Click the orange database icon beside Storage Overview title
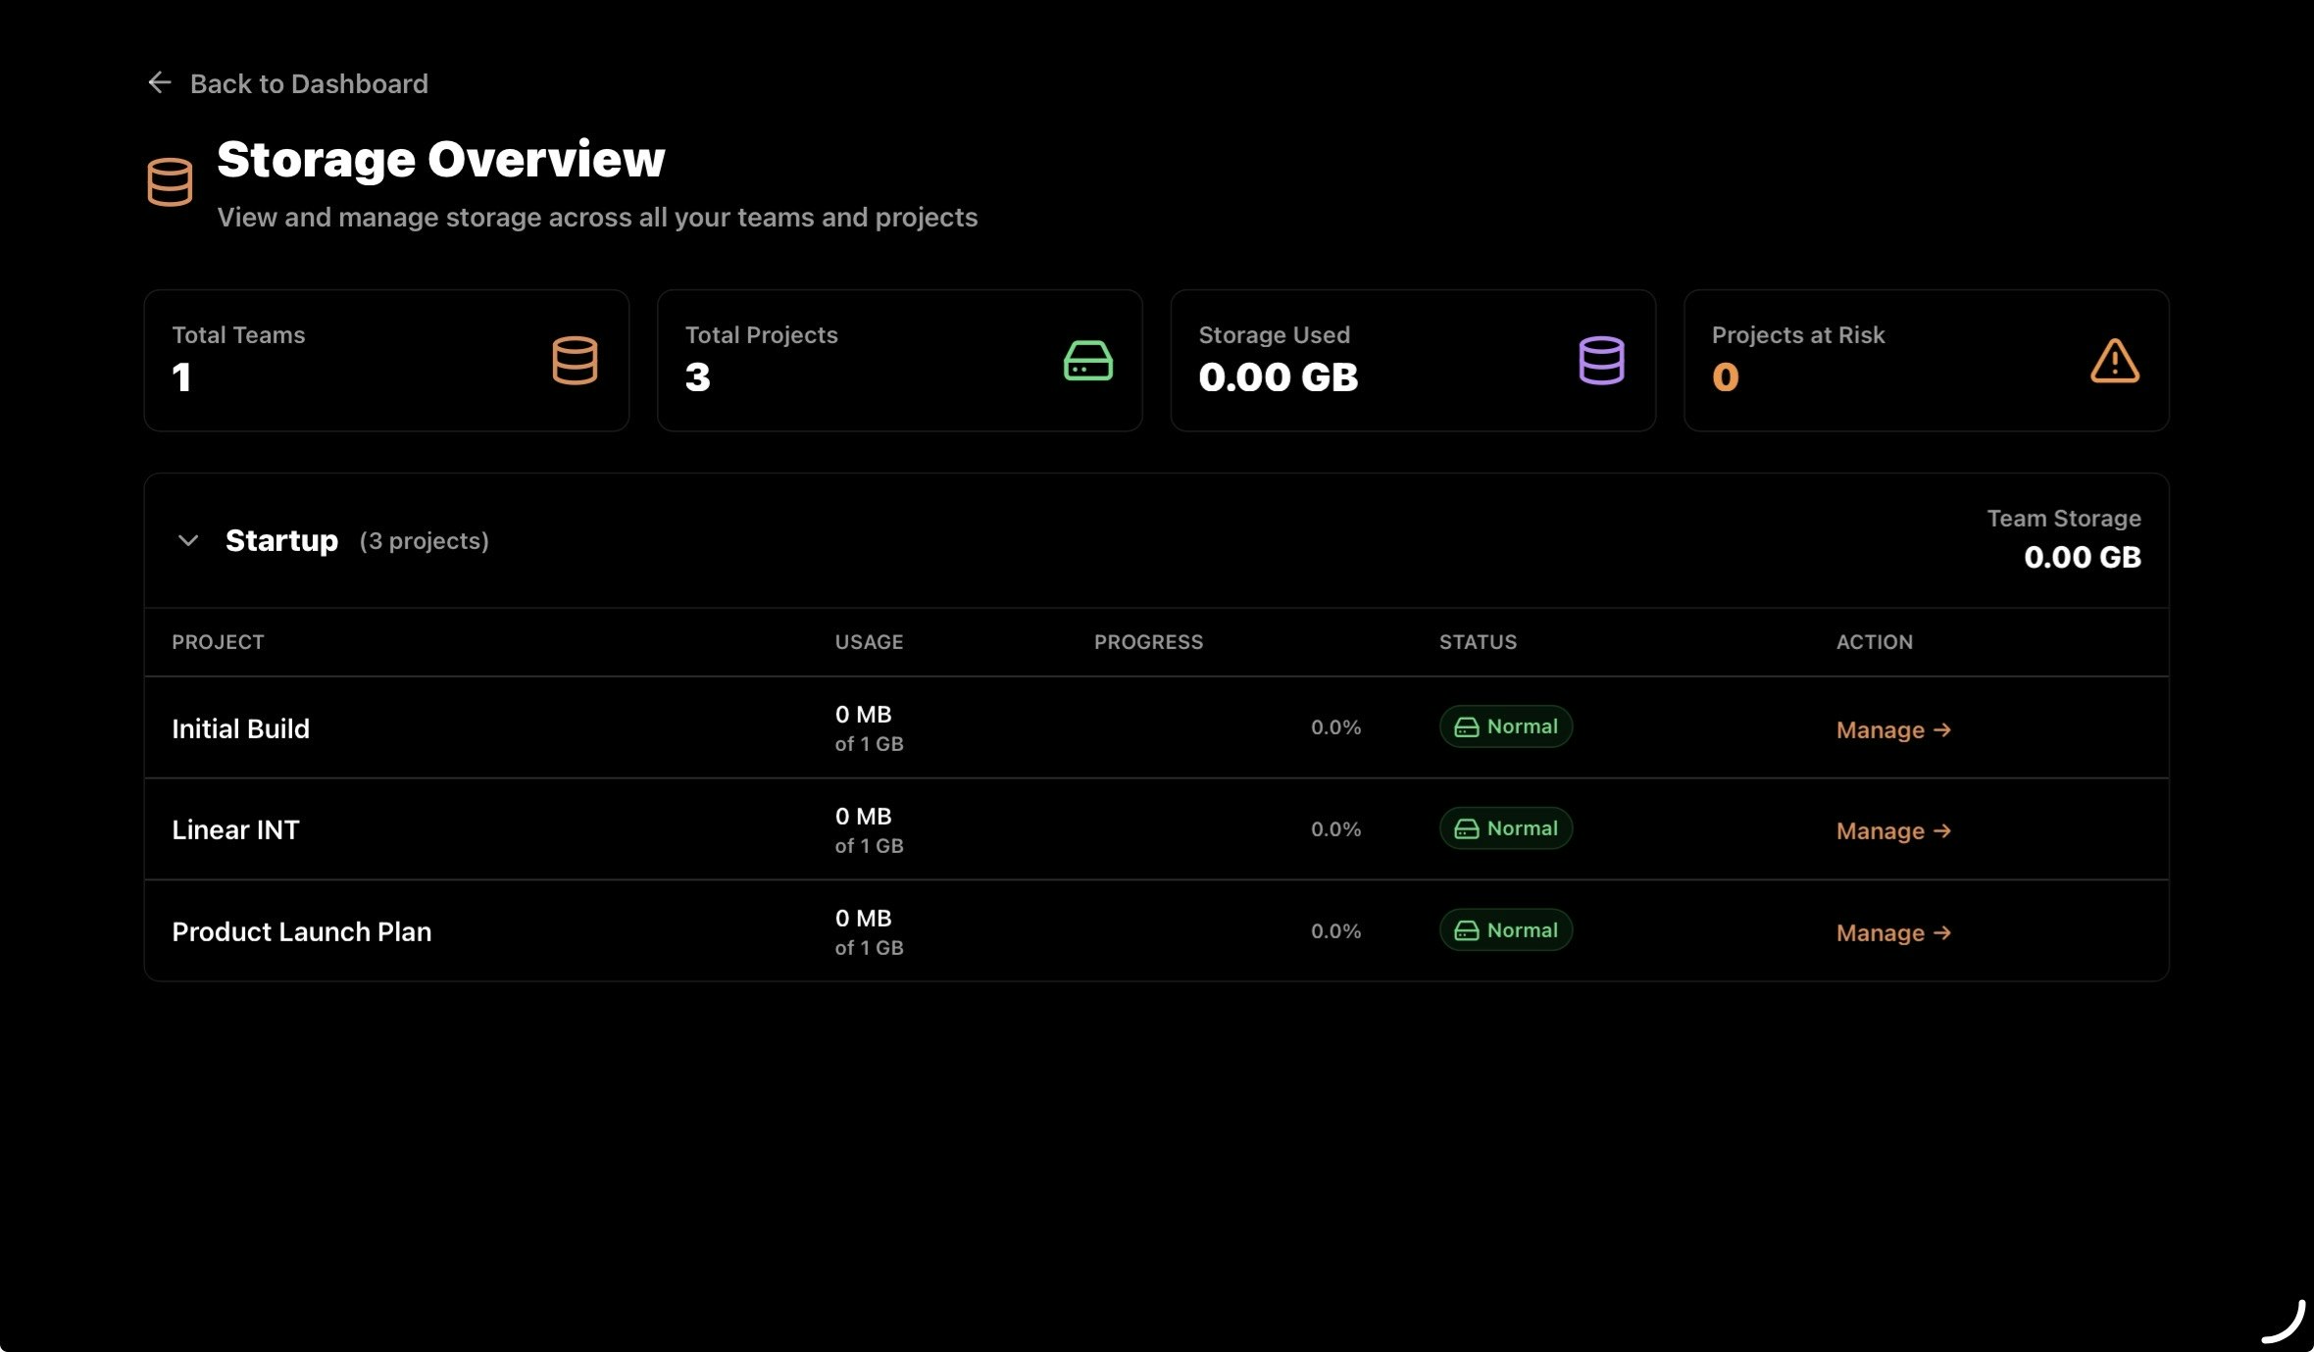Image resolution: width=2314 pixels, height=1352 pixels. pyautogui.click(x=169, y=181)
